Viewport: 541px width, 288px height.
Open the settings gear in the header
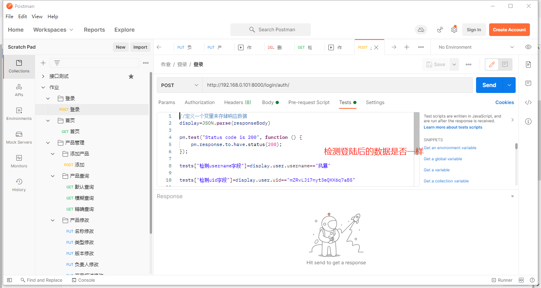click(x=454, y=30)
